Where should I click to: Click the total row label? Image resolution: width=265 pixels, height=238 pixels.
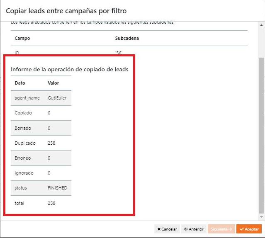19,203
